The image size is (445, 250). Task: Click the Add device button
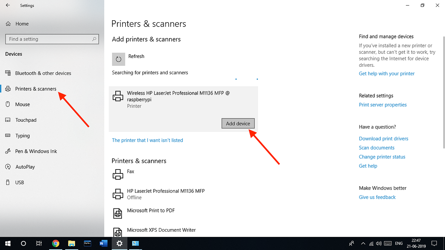click(238, 123)
